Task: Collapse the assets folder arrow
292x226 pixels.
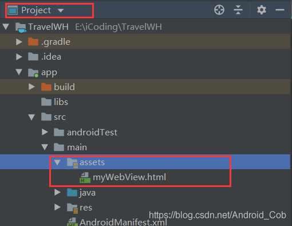Action: [x=57, y=162]
